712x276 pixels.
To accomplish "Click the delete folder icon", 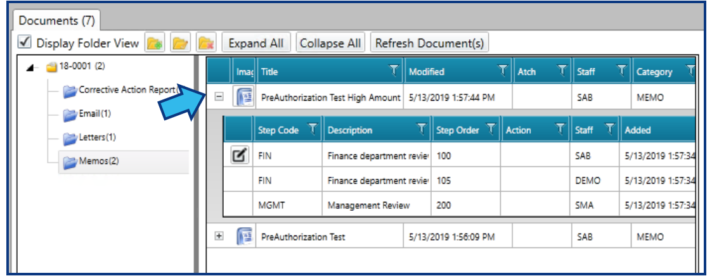I will click(206, 43).
